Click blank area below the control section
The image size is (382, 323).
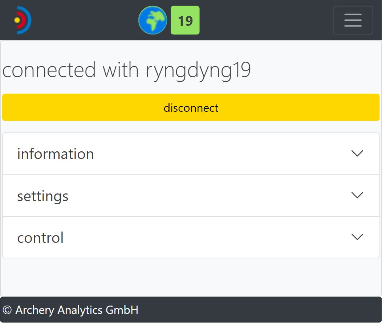191,277
